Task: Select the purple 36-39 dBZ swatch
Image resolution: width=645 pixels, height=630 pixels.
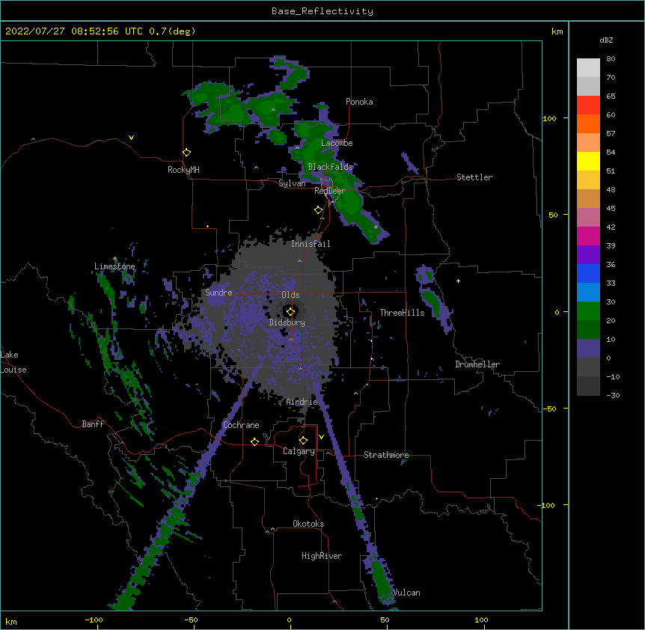Action: pos(588,255)
